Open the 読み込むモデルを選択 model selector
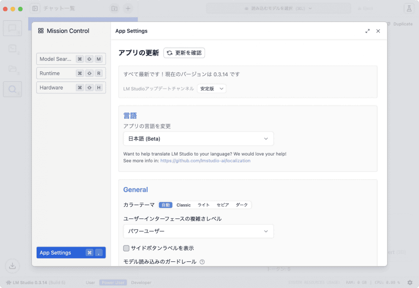This screenshot has width=419, height=288. pyautogui.click(x=279, y=8)
